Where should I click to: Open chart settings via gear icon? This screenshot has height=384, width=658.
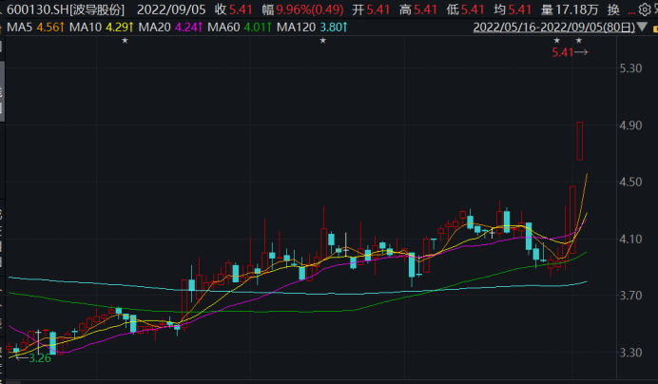644,10
